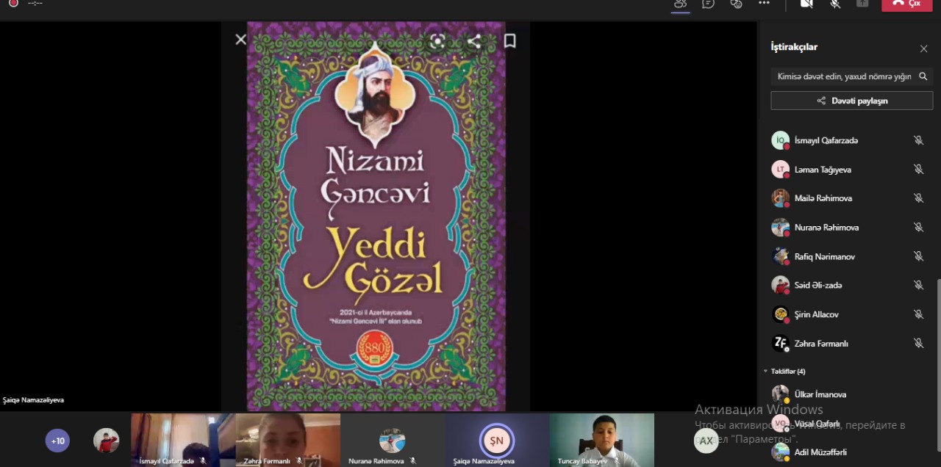Click avatar of Rafiq Nərimanov
Viewport: 941px width, 467px height.
click(x=780, y=256)
